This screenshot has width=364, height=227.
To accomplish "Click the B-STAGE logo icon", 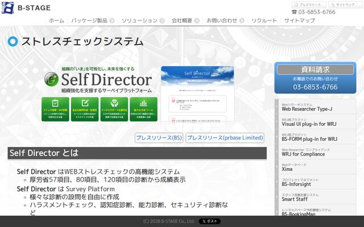I will point(7,7).
